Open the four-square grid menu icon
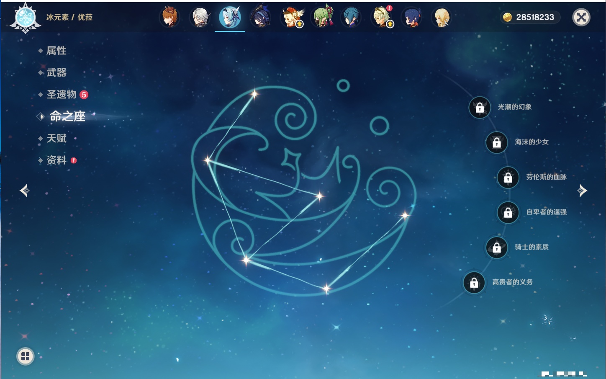The width and height of the screenshot is (606, 379). 25,356
